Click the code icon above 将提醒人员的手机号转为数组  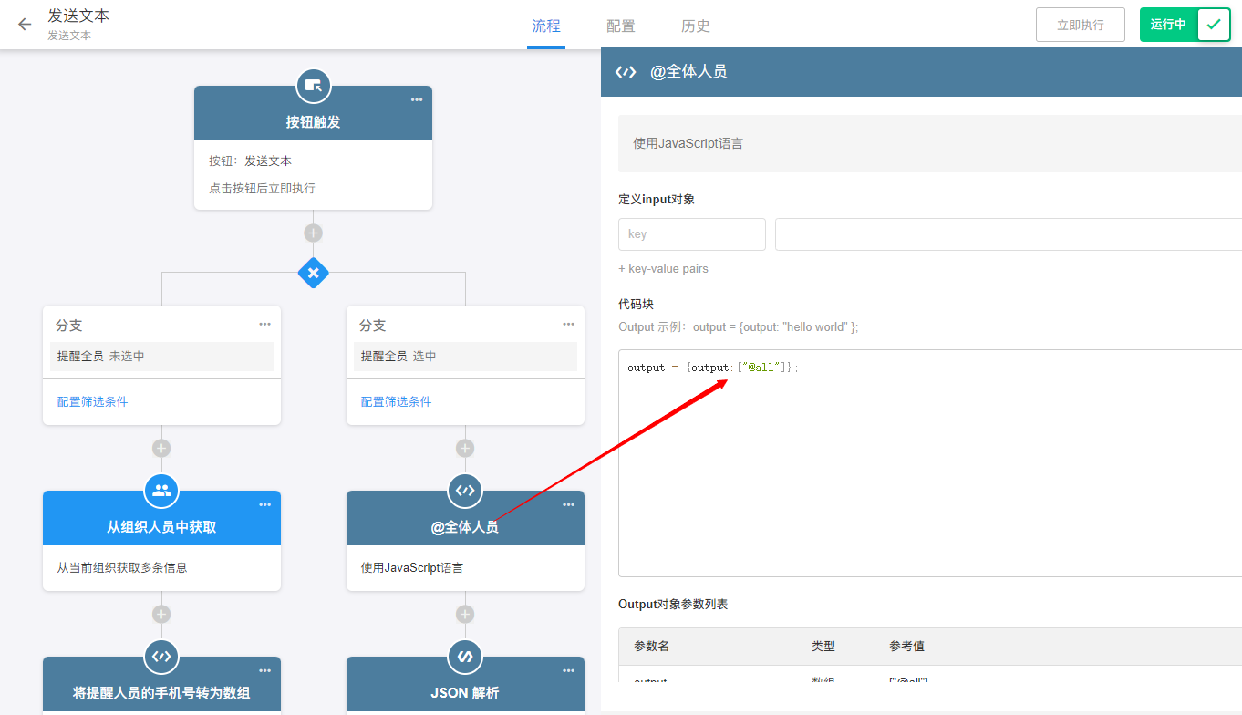[x=161, y=657]
